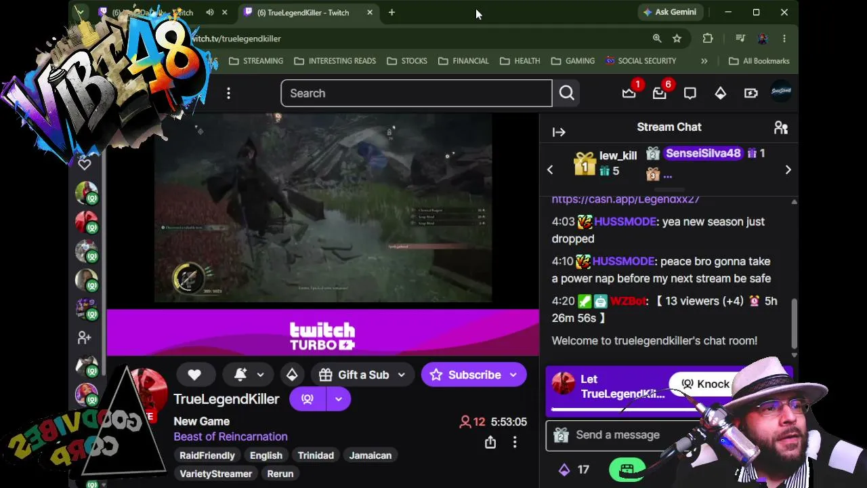
Task: Open the HEALTH bookmarks folder
Action: pos(520,61)
